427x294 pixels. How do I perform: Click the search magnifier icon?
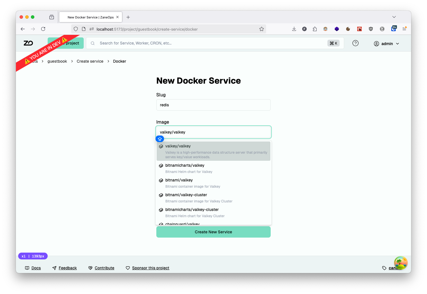[92, 43]
